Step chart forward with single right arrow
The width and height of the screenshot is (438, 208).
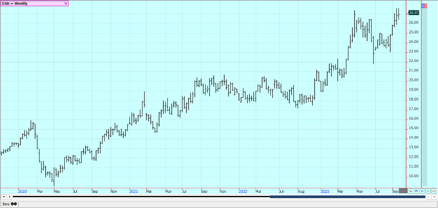[428, 197]
